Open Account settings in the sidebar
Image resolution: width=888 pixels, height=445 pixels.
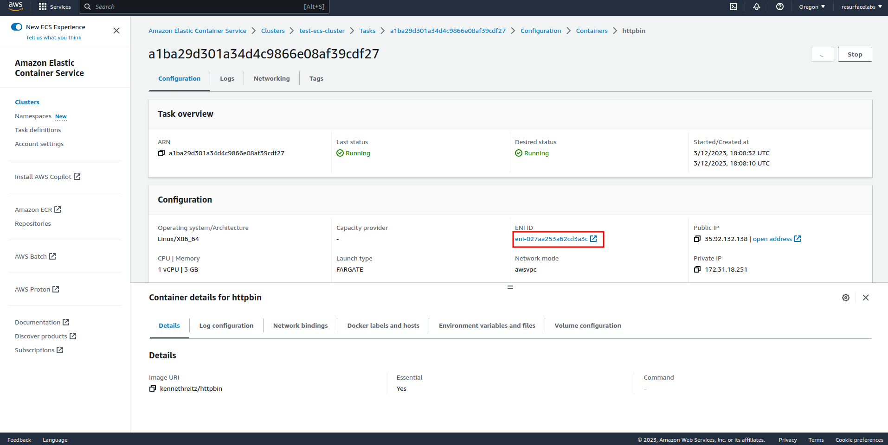39,144
